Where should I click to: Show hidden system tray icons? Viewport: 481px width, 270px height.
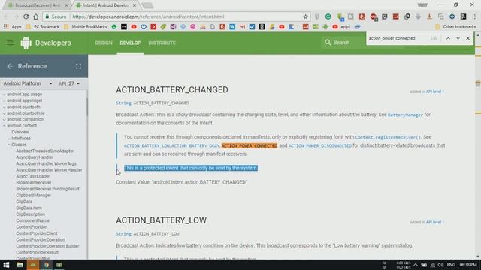tap(416, 265)
